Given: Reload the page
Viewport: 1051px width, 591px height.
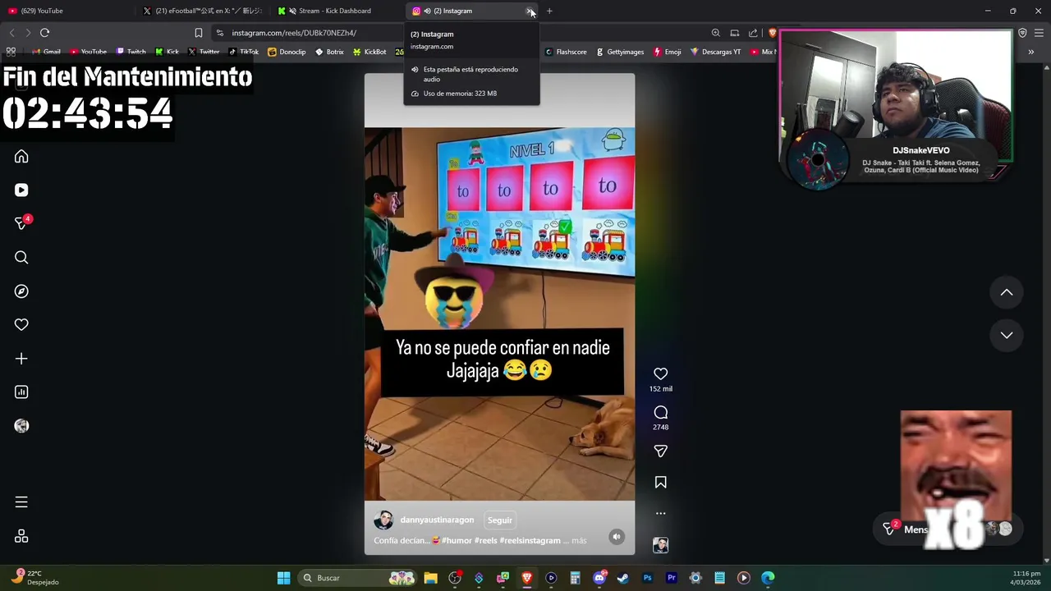Looking at the screenshot, I should [x=44, y=33].
